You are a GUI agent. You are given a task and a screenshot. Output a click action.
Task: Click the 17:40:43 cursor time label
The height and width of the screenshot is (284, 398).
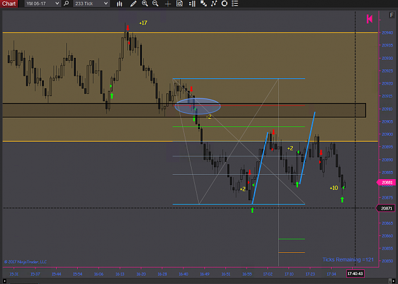355,274
